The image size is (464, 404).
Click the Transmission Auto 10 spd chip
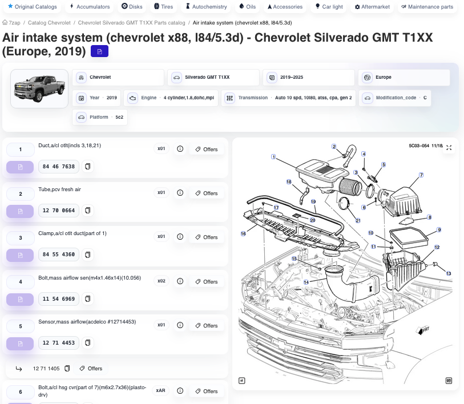click(289, 98)
